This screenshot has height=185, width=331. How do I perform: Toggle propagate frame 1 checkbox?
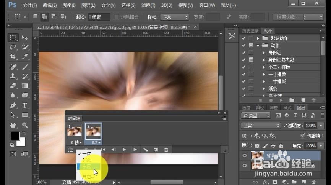point(302,136)
